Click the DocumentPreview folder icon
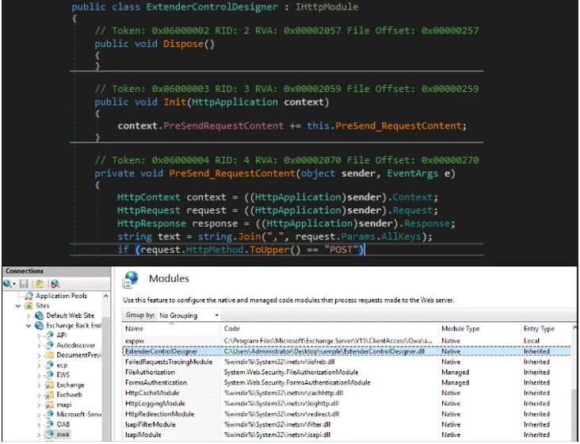580x444 pixels. pos(49,355)
